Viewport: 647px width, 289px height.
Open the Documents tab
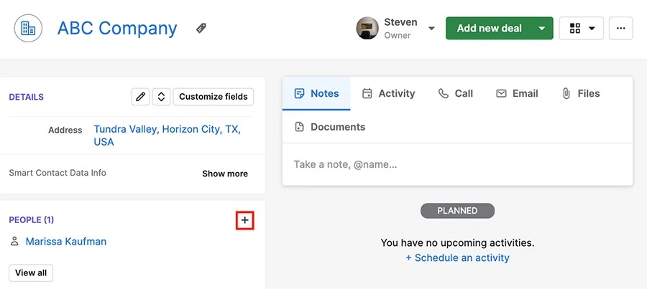(330, 127)
